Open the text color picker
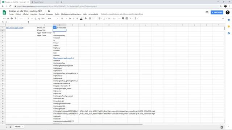The width and height of the screenshot is (232, 130). (81, 18)
